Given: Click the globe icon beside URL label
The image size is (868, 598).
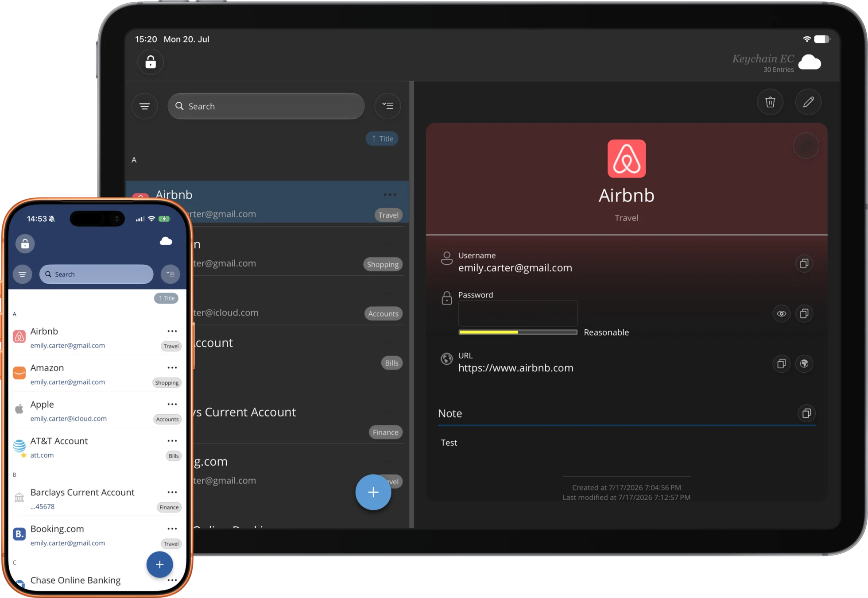Looking at the screenshot, I should click(x=447, y=359).
